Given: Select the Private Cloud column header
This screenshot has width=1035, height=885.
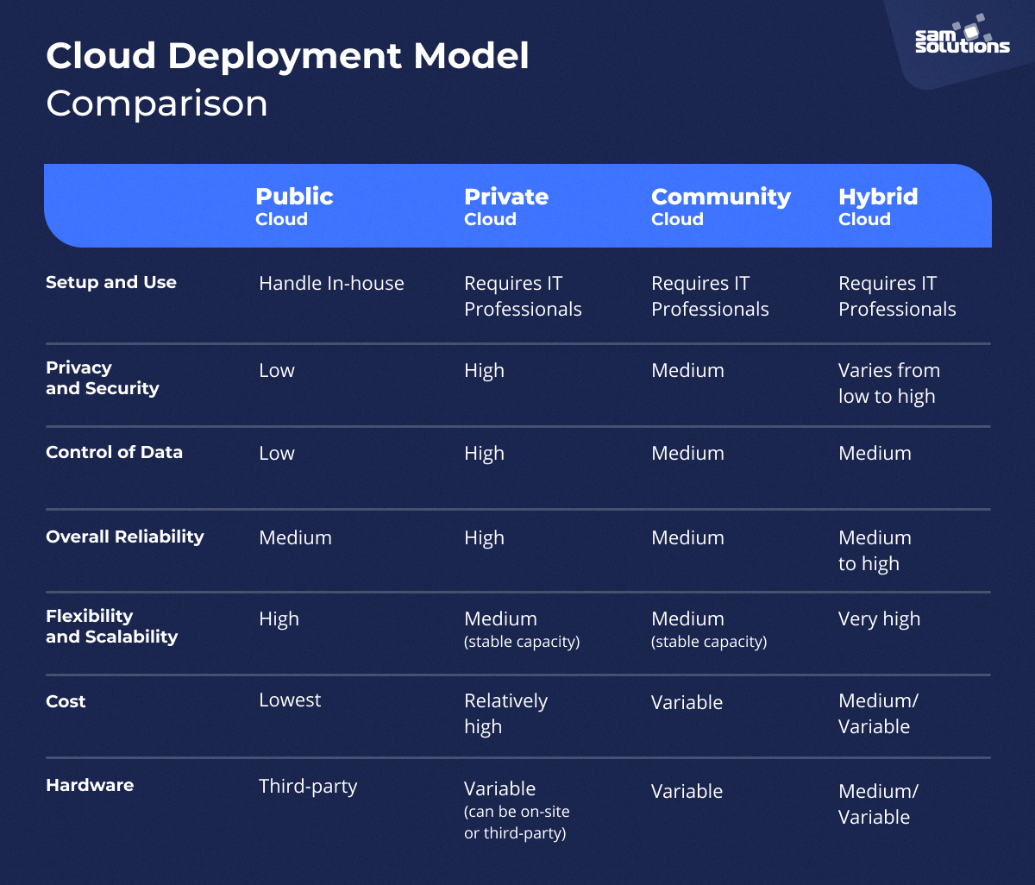Looking at the screenshot, I should coord(505,206).
